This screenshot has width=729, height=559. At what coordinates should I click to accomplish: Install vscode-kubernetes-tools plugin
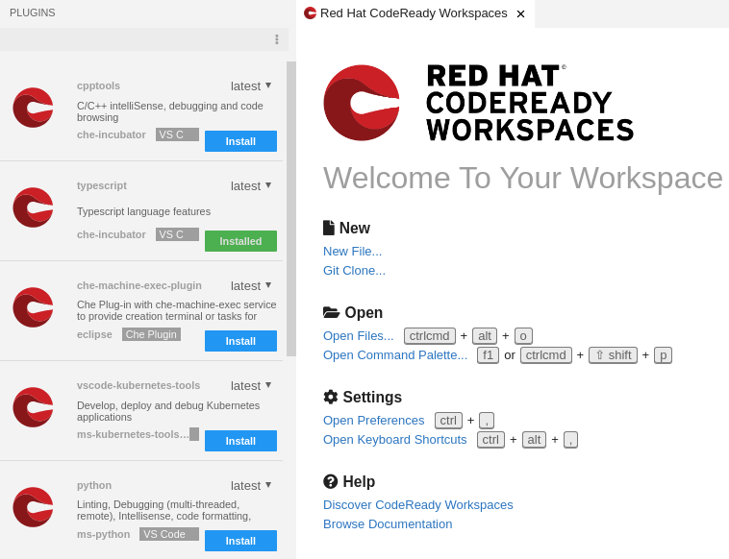click(x=240, y=441)
